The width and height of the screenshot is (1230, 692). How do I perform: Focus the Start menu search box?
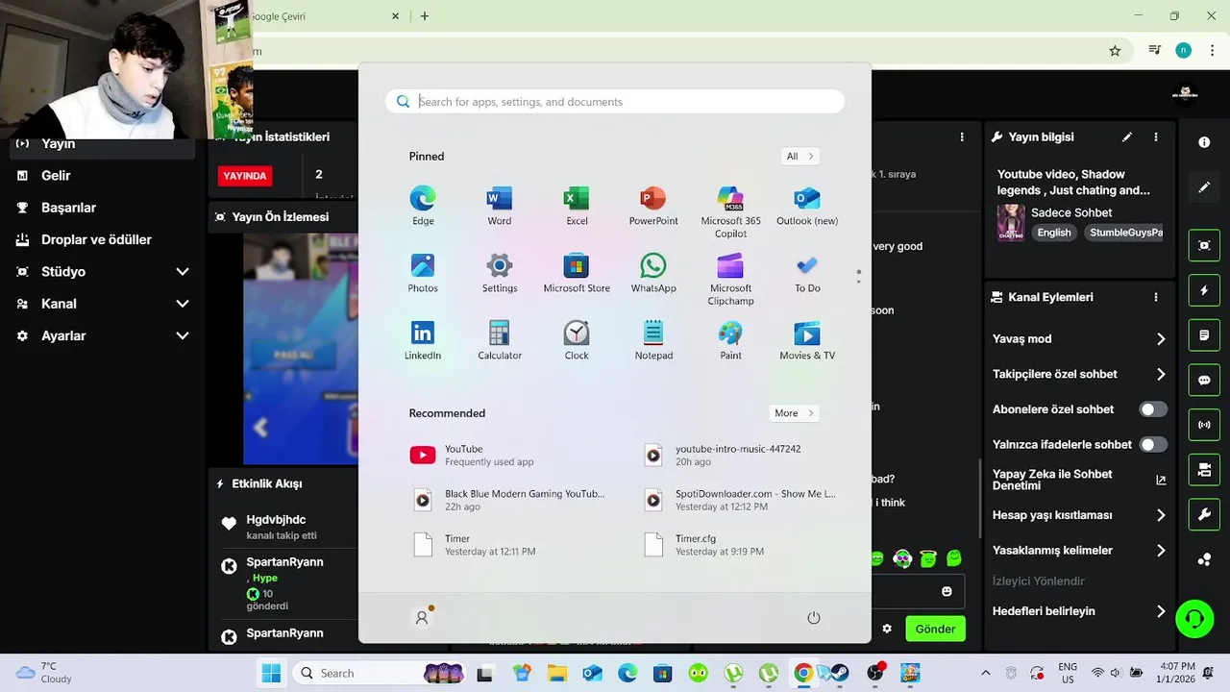(615, 102)
